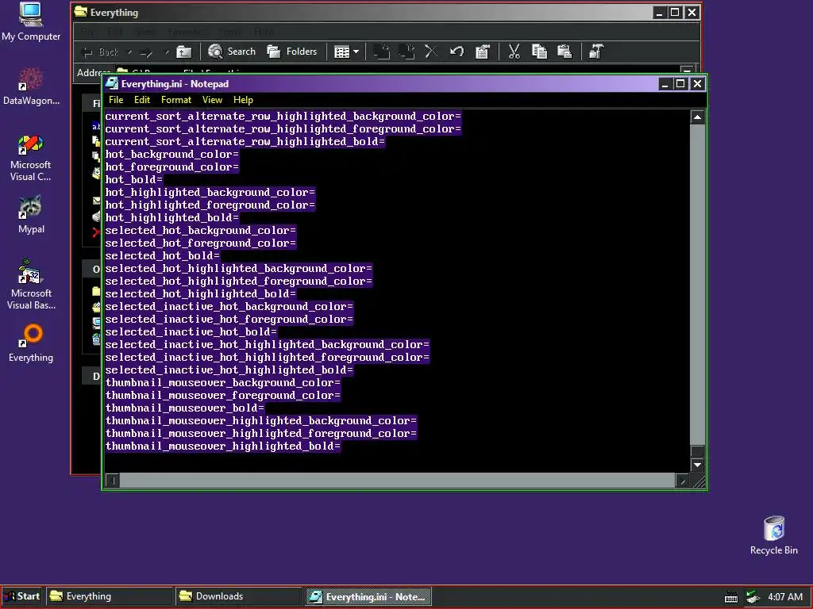Click Back button in Everything window
The width and height of the screenshot is (813, 609).
tap(101, 52)
